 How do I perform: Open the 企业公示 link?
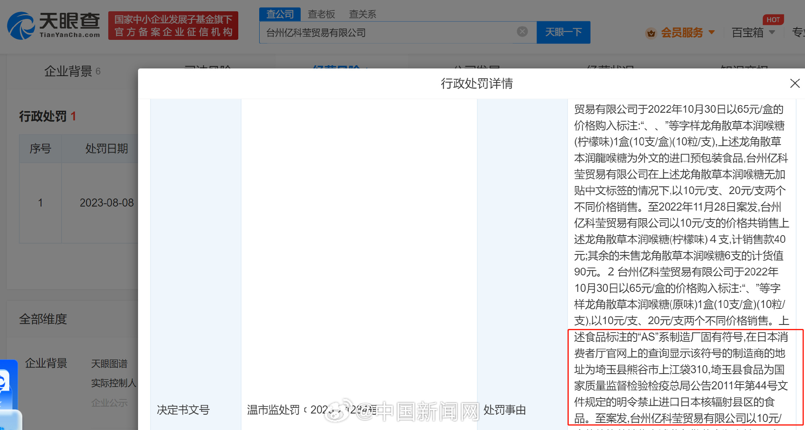pos(109,403)
